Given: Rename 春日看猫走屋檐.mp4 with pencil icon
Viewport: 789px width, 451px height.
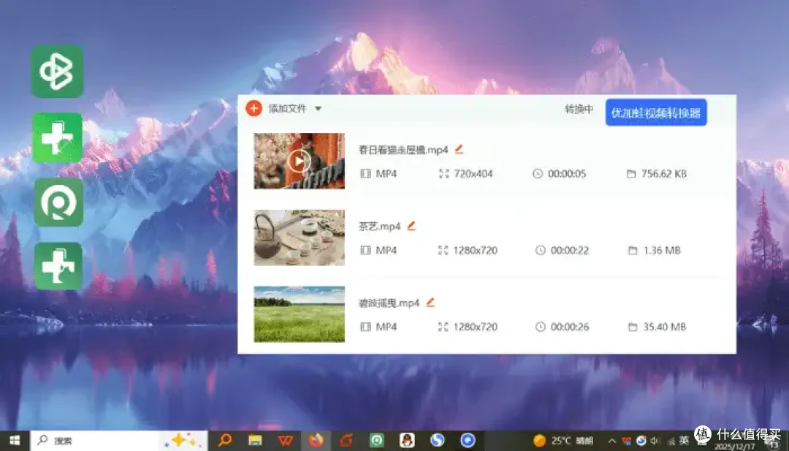Looking at the screenshot, I should [458, 149].
